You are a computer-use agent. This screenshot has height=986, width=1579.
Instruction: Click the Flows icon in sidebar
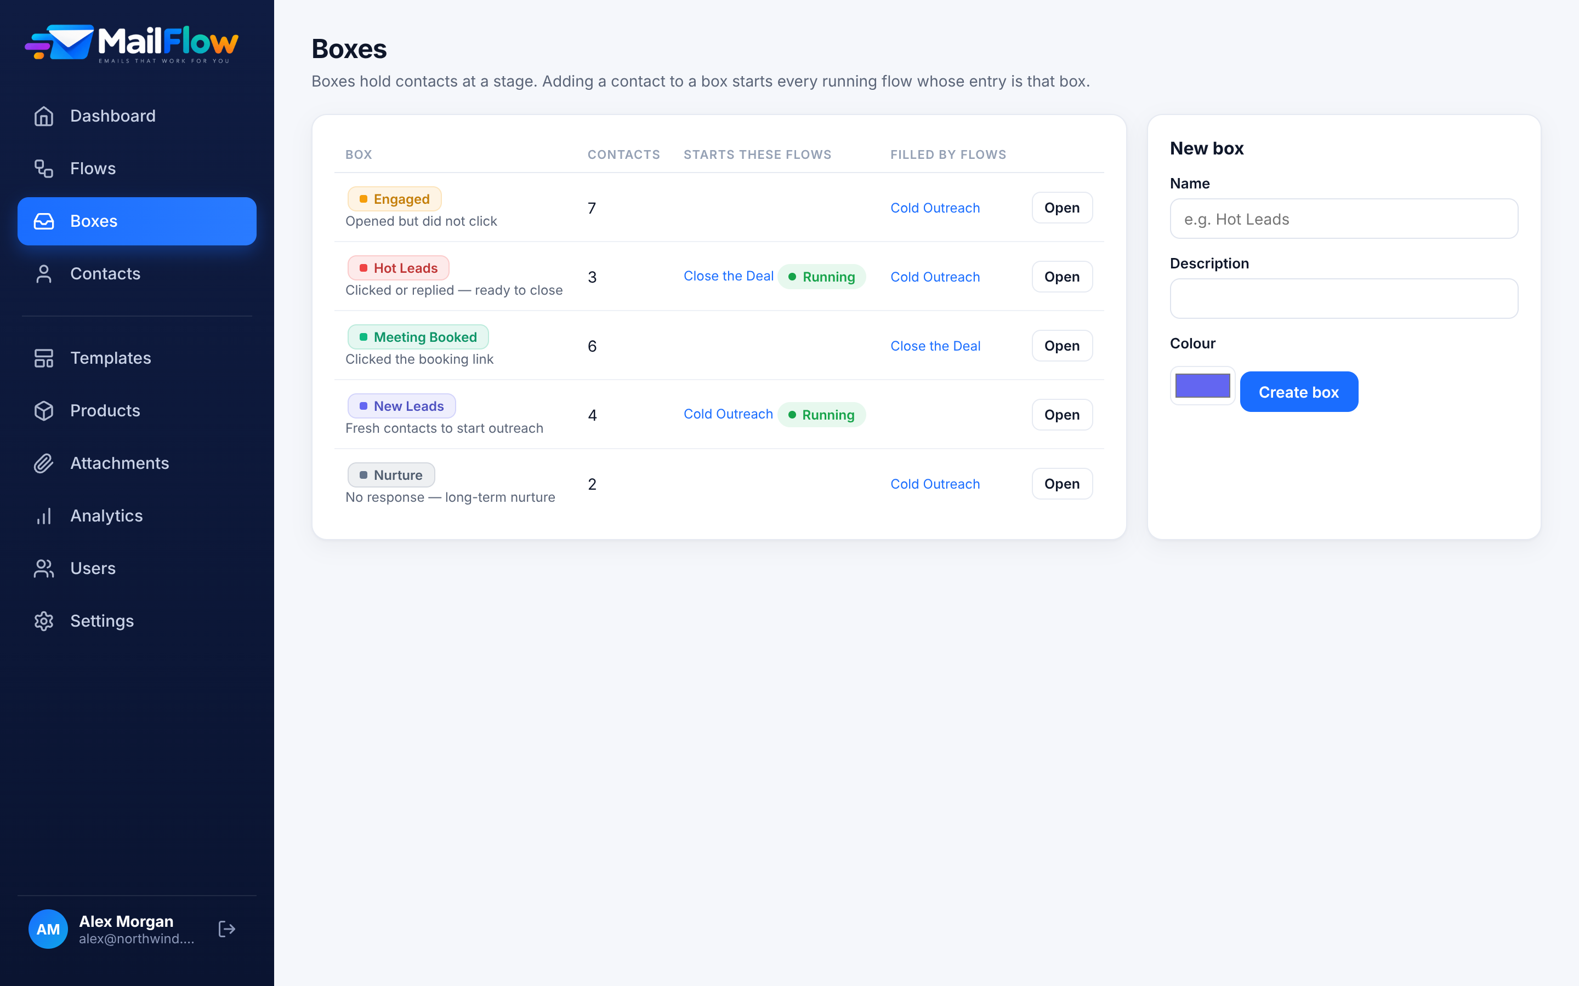click(44, 169)
